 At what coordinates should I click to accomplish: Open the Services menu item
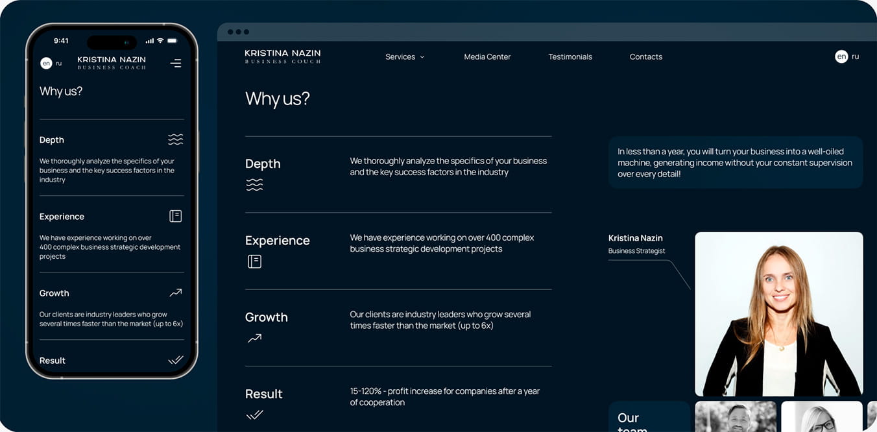pyautogui.click(x=400, y=57)
